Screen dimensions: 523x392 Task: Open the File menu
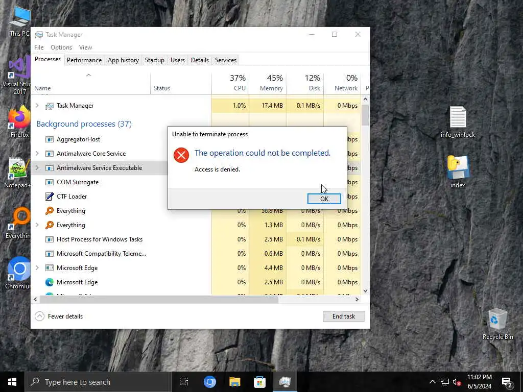coord(39,47)
